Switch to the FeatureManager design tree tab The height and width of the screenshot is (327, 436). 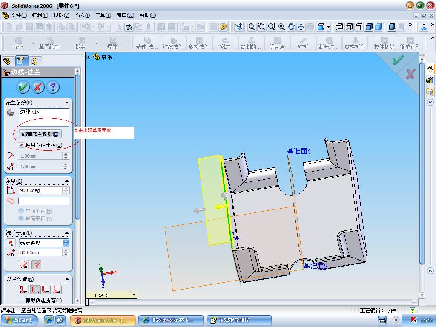[x=7, y=61]
